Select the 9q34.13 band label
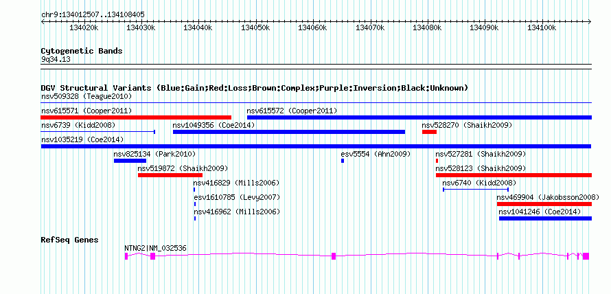 coord(56,59)
